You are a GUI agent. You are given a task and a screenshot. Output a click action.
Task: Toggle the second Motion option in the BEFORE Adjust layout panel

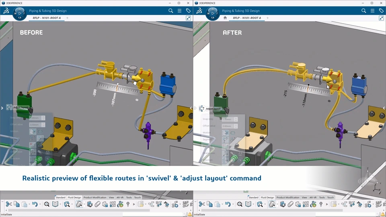coord(40,131)
